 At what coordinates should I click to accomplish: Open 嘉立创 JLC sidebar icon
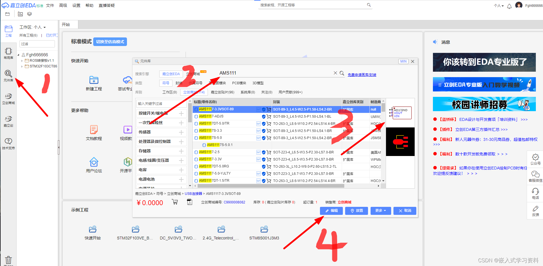9,121
